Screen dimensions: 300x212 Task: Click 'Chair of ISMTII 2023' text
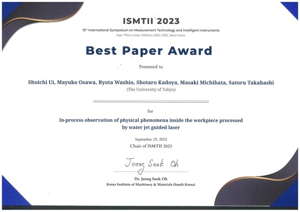151,146
